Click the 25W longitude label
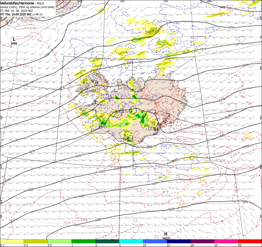The height and width of the screenshot is (247, 262). point(80,1)
